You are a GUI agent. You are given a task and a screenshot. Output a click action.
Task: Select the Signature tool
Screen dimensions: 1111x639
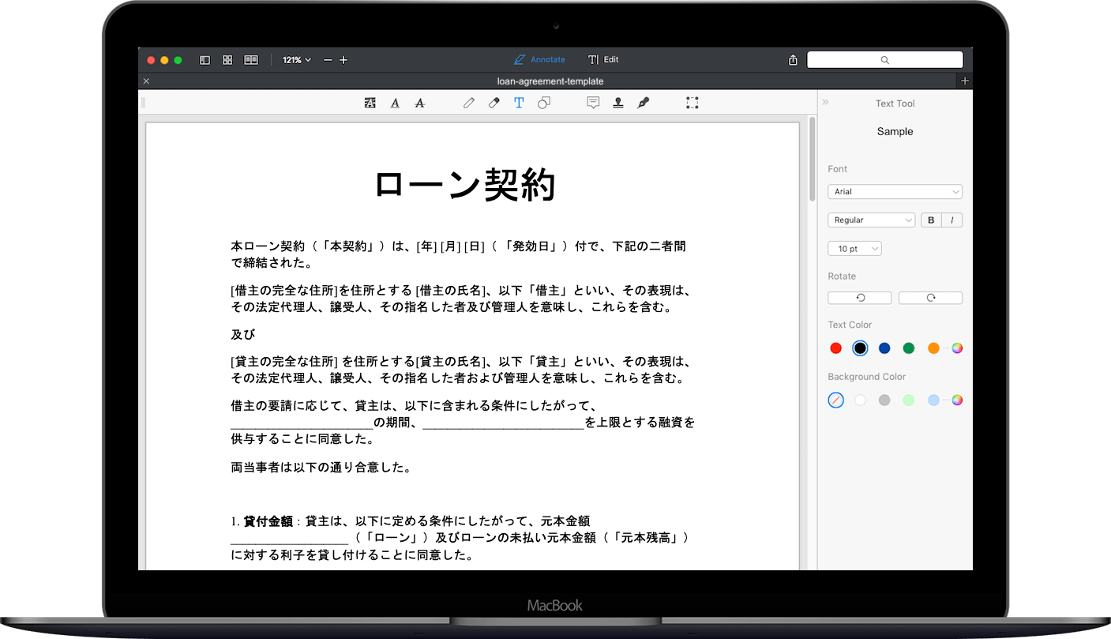tap(644, 103)
